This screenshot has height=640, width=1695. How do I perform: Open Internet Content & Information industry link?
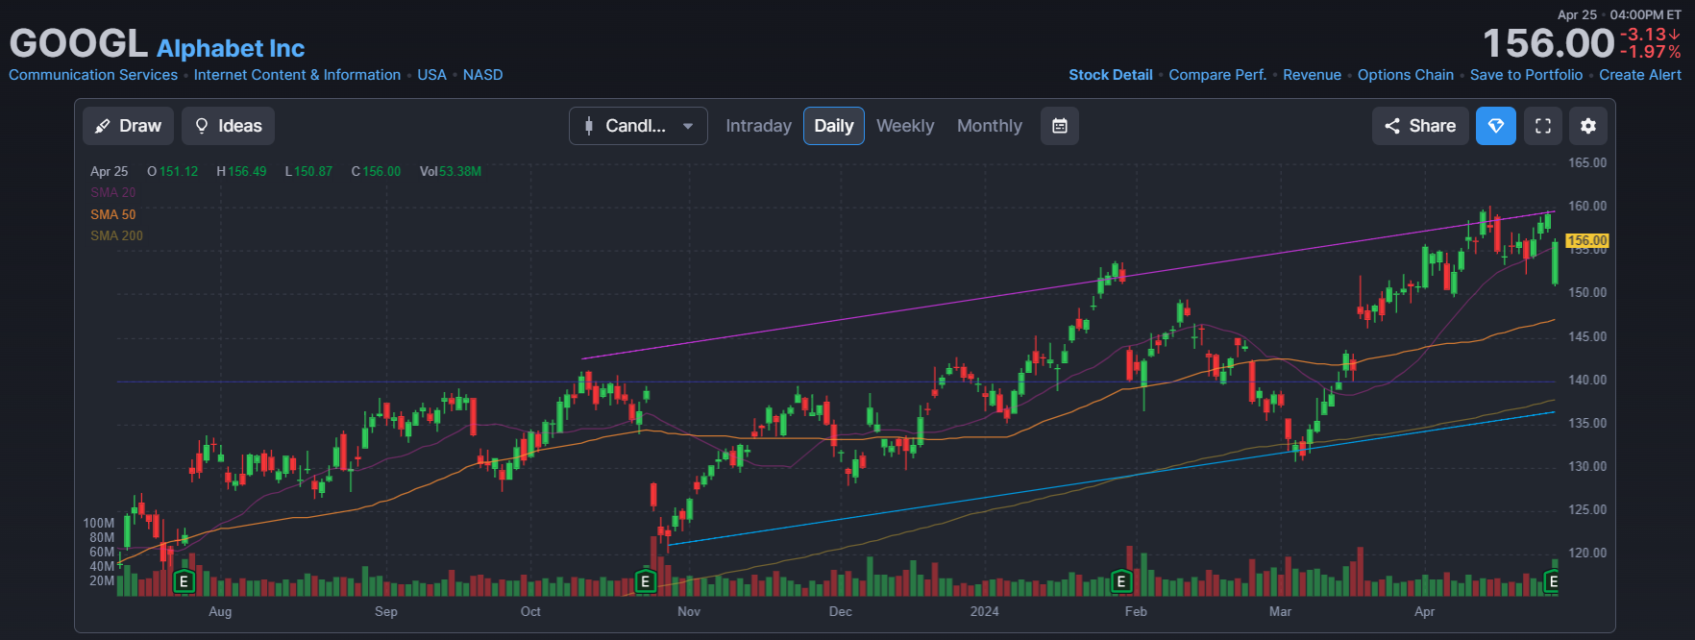(x=297, y=75)
